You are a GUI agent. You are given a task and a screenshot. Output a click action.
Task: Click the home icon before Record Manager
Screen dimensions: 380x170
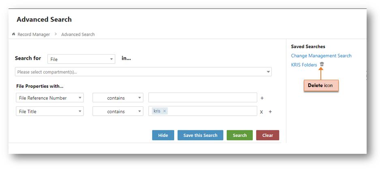[14, 34]
